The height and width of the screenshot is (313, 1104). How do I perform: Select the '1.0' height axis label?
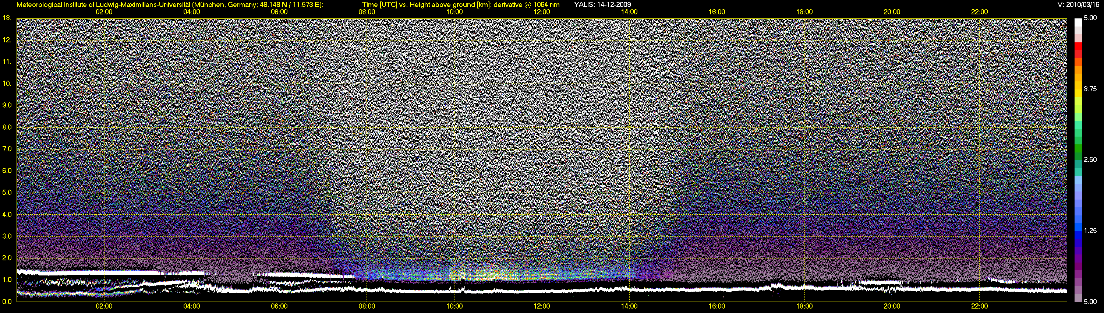coord(7,279)
